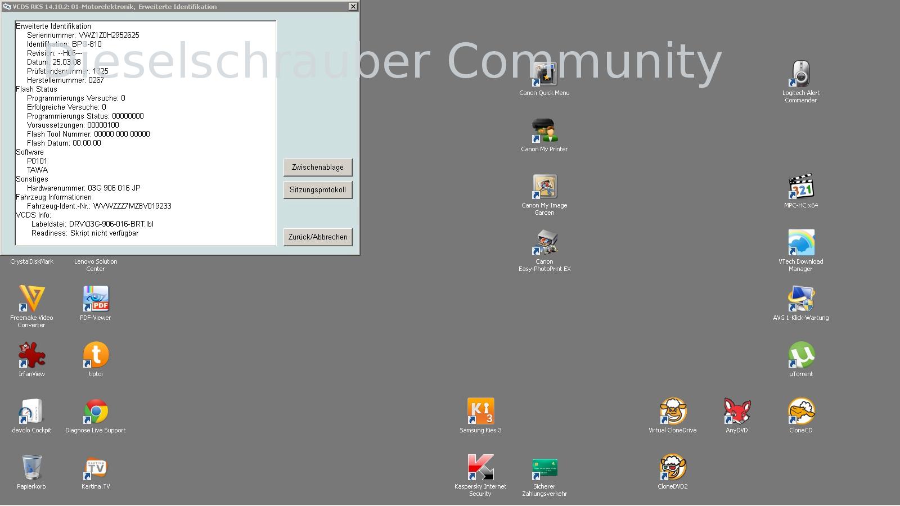Open Kaspersky Internet Security icon
Viewport: 900px width, 506px height.
[x=480, y=468]
